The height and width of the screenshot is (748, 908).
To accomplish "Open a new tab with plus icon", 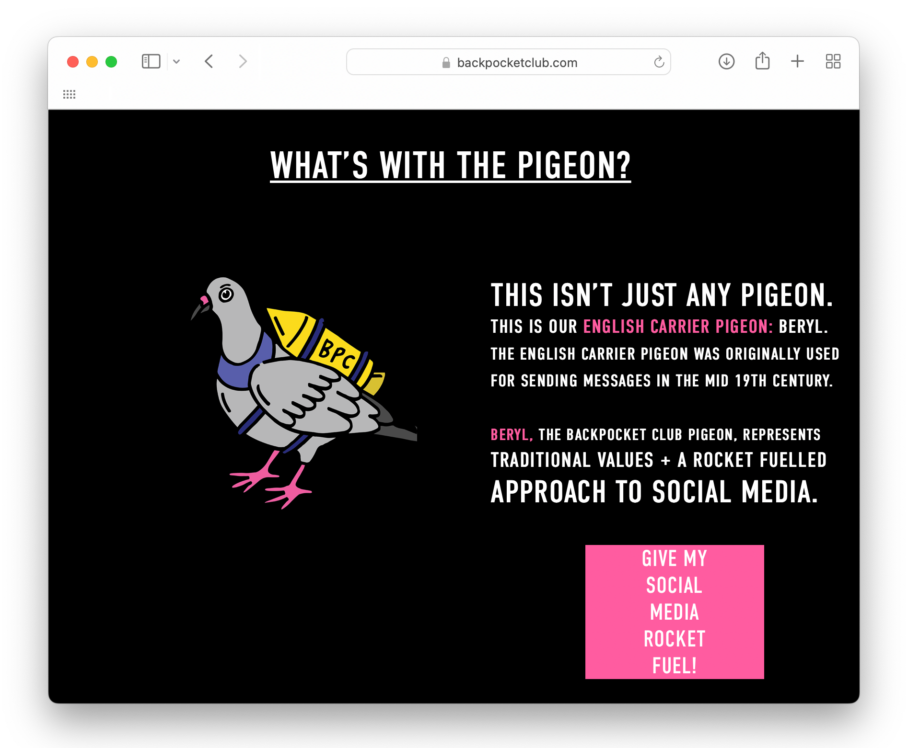I will 797,61.
